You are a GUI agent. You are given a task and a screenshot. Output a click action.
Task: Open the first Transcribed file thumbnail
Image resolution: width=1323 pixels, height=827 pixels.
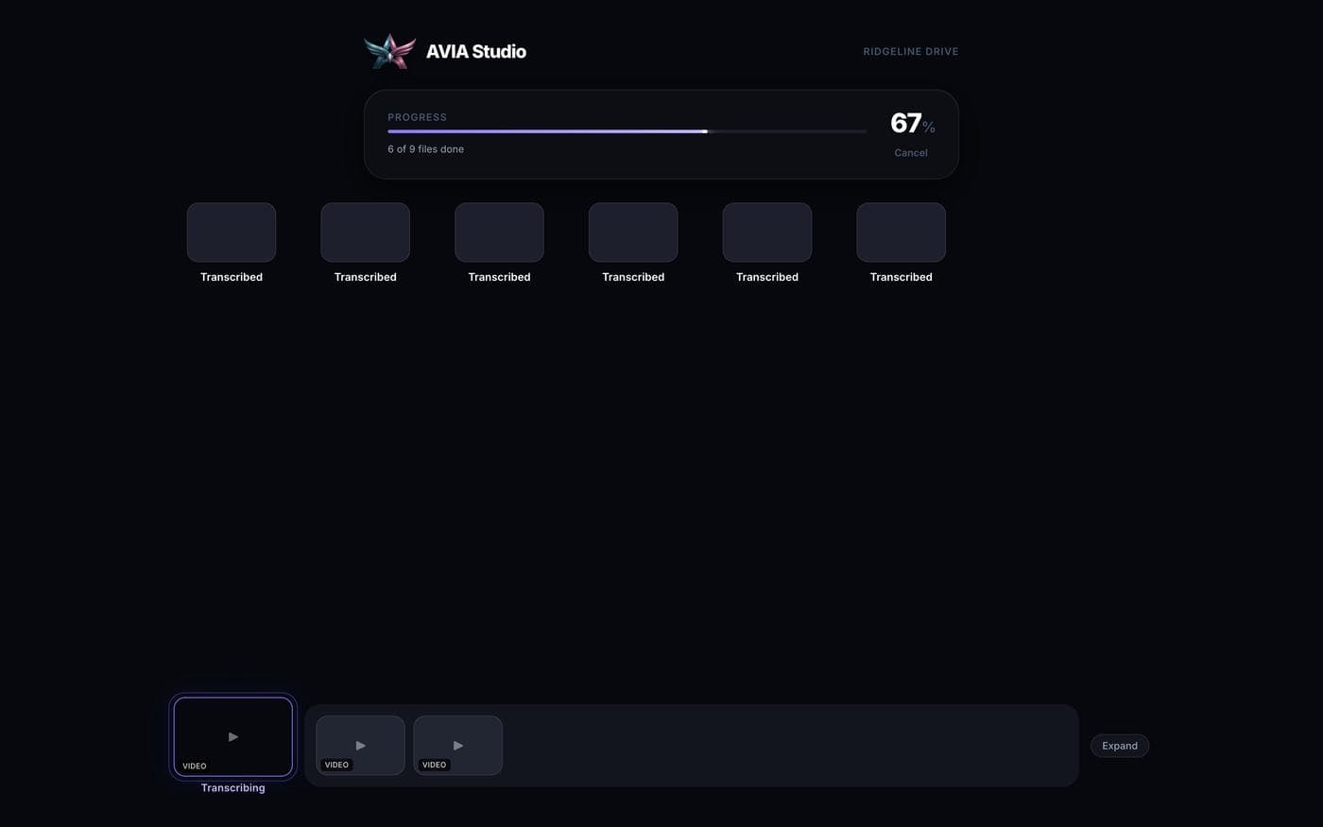(x=232, y=233)
